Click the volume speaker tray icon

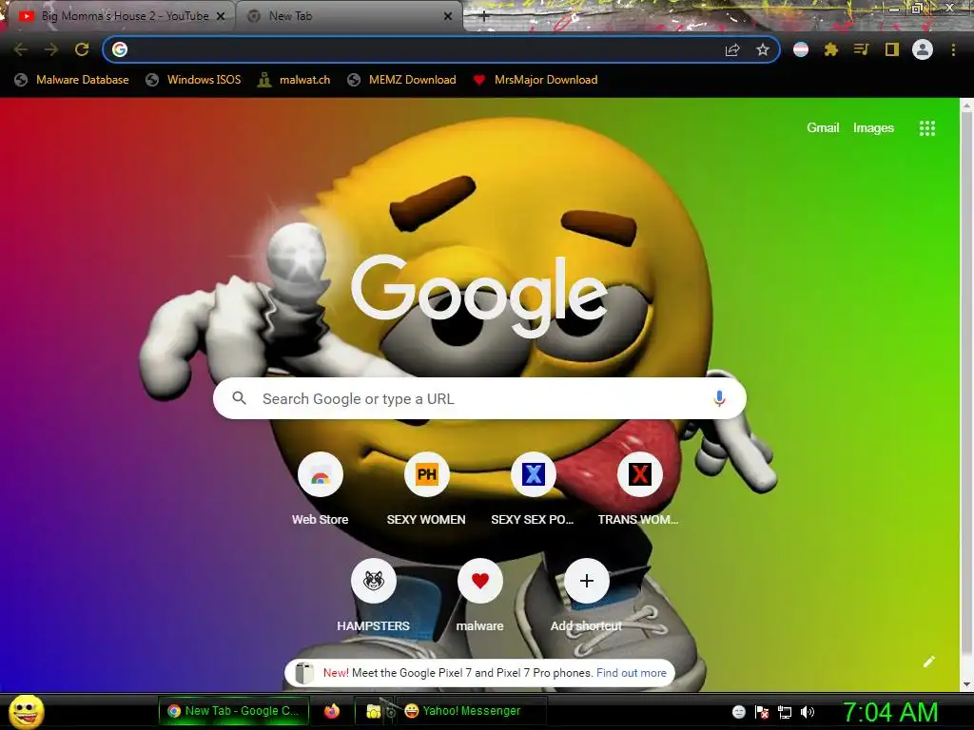coord(807,712)
